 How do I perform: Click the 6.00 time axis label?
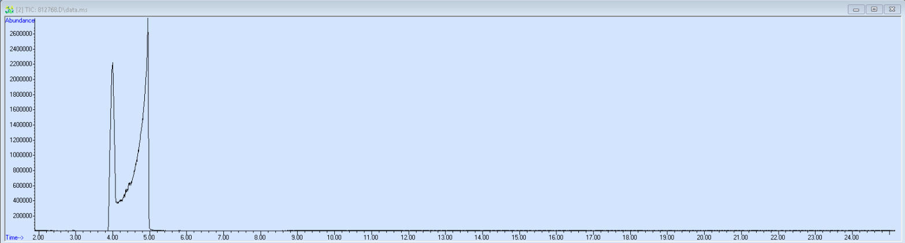tap(186, 237)
